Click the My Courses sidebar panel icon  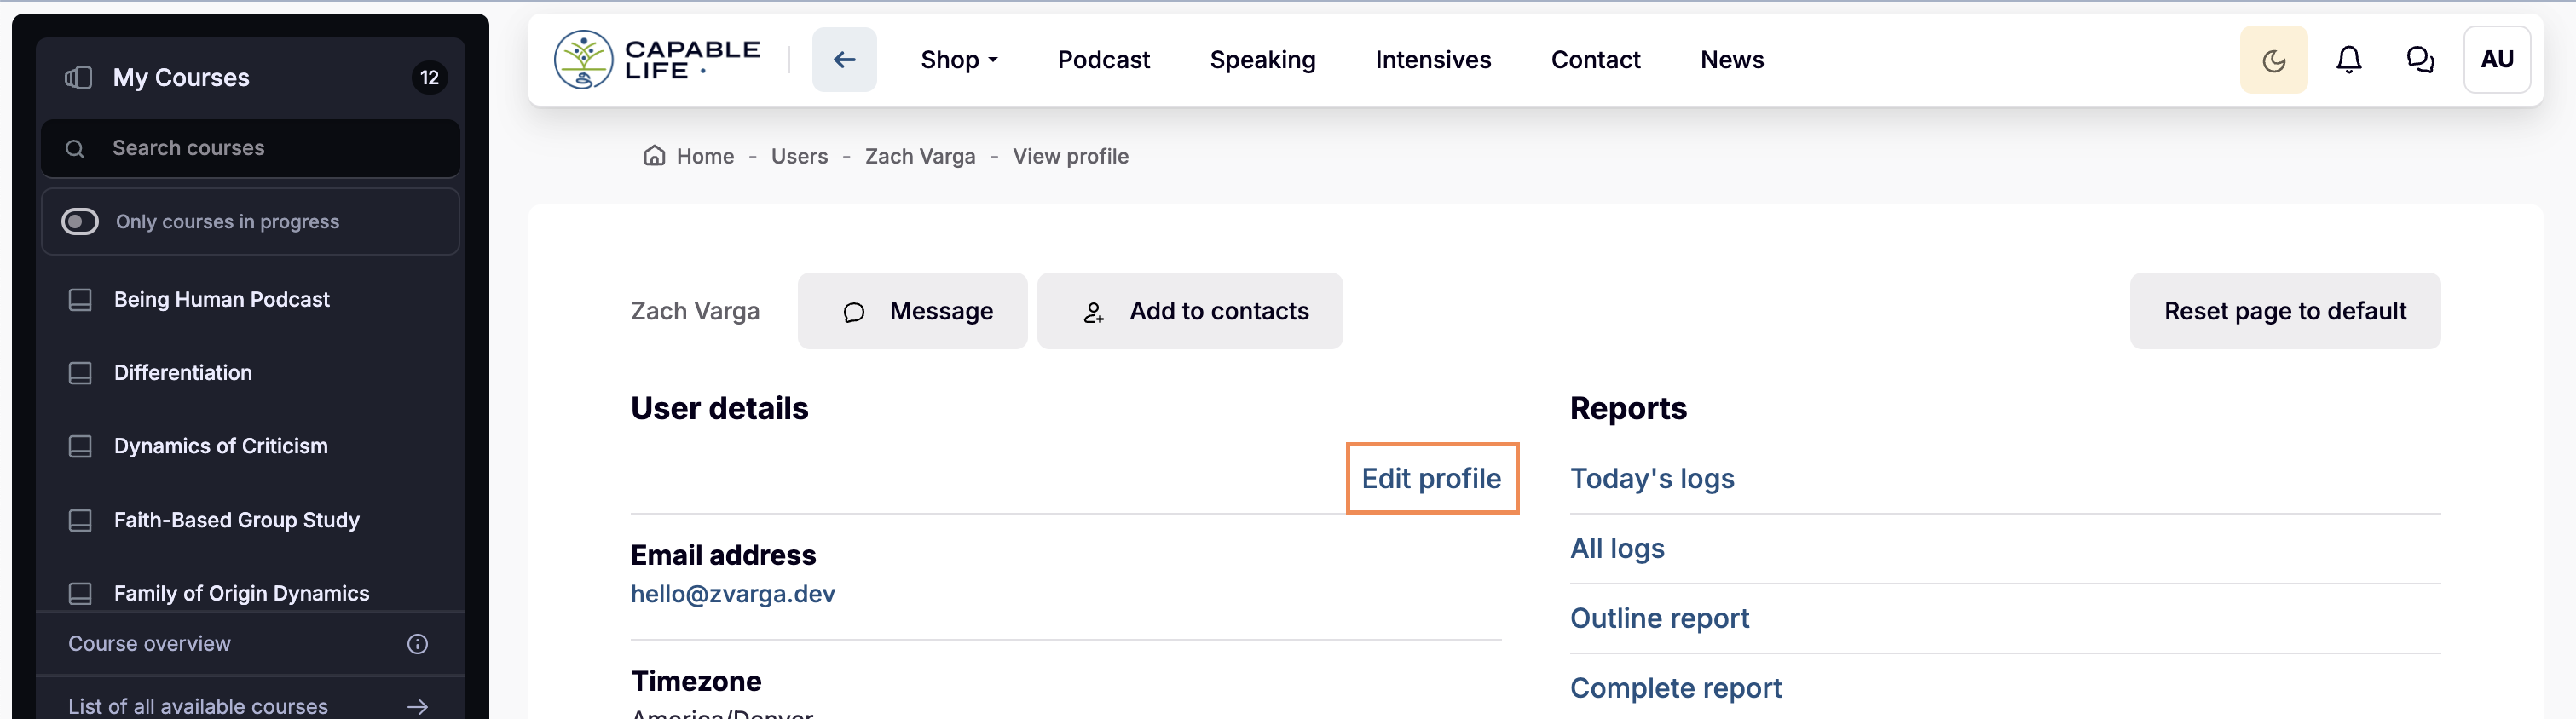point(78,78)
